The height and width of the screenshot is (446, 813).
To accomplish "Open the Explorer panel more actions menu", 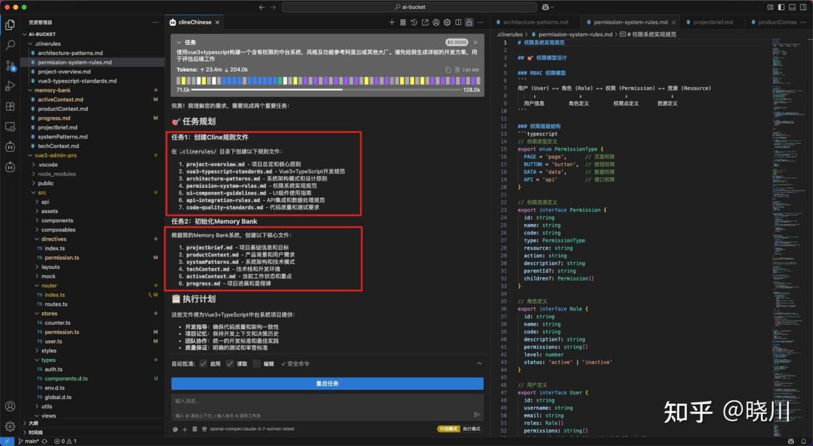I will (x=155, y=22).
